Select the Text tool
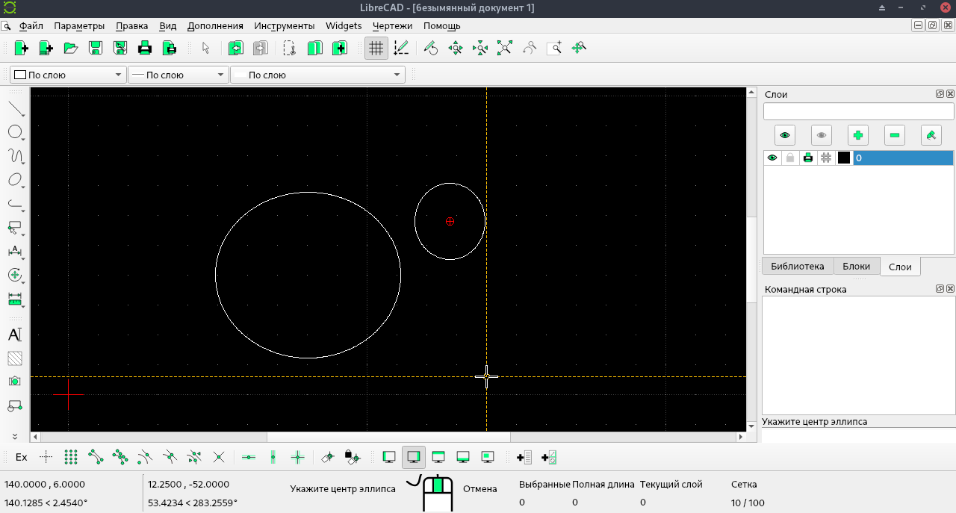Viewport: 956px width, 513px height. 15,335
